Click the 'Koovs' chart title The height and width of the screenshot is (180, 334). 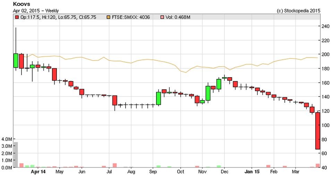22,4
